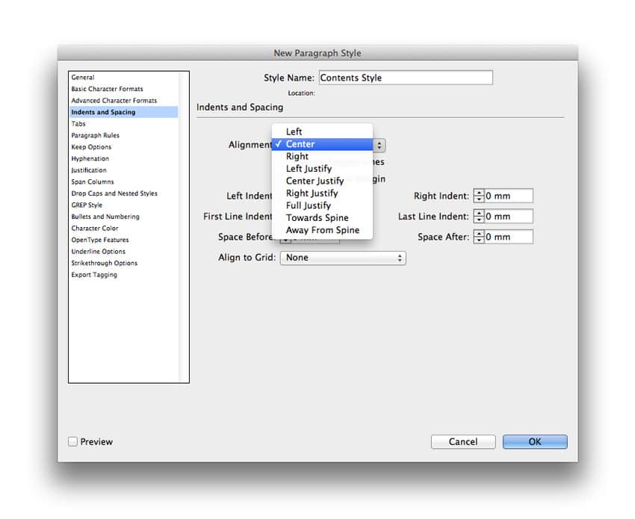The height and width of the screenshot is (519, 635).
Task: Open GREP Style section
Action: click(x=87, y=205)
